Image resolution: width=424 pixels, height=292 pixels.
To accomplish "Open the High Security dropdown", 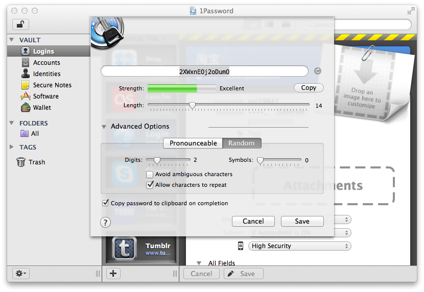I will click(x=300, y=246).
